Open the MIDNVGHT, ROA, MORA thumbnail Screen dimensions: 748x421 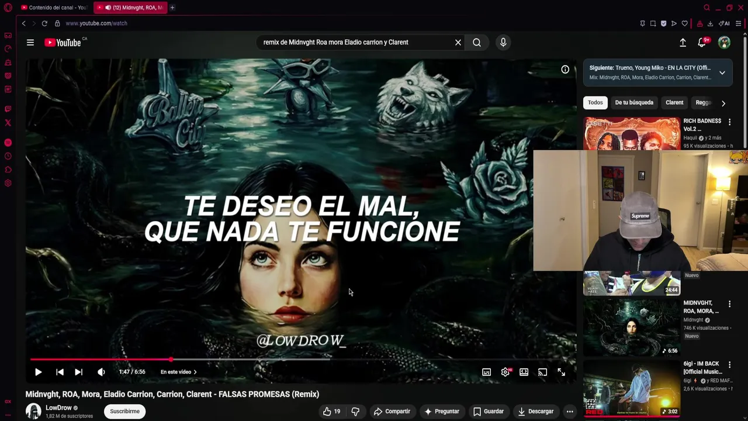point(632,327)
